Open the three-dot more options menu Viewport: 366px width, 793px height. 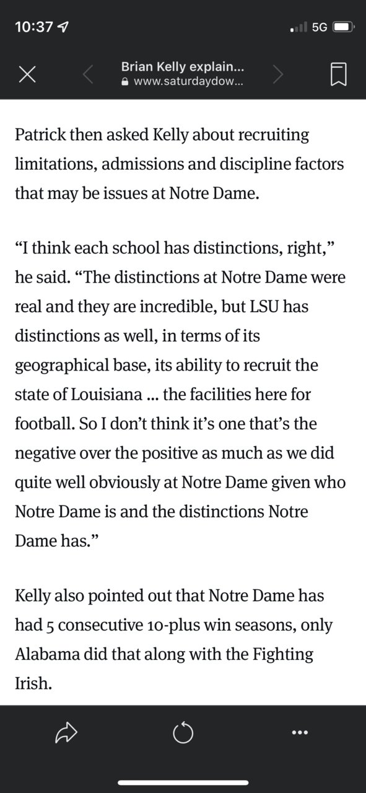(x=300, y=733)
